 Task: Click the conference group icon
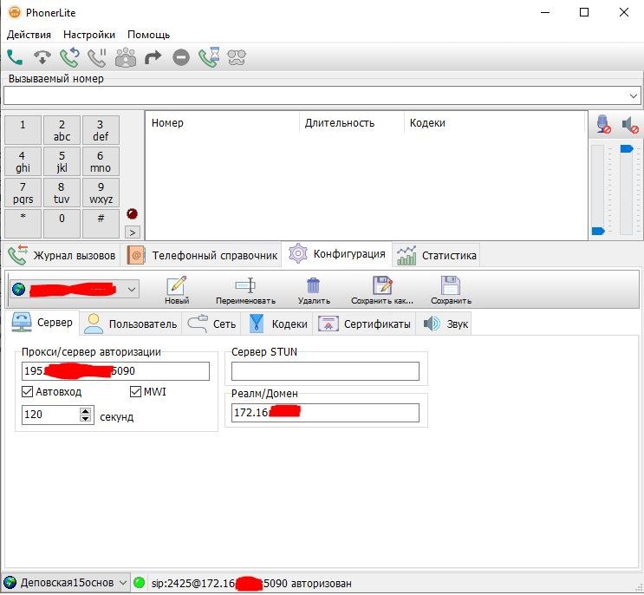click(126, 57)
